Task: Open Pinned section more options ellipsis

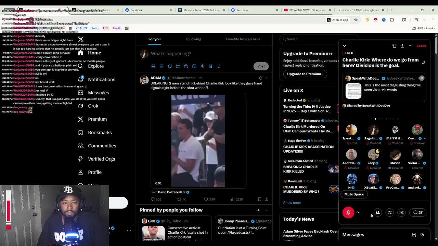Action: tap(267, 210)
